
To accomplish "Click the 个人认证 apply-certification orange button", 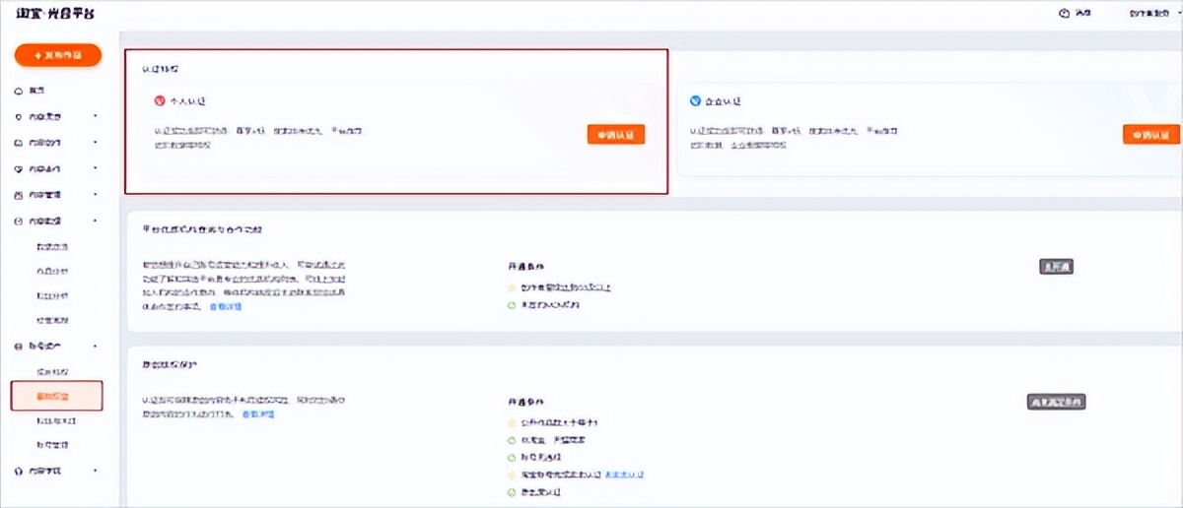I will coord(616,135).
